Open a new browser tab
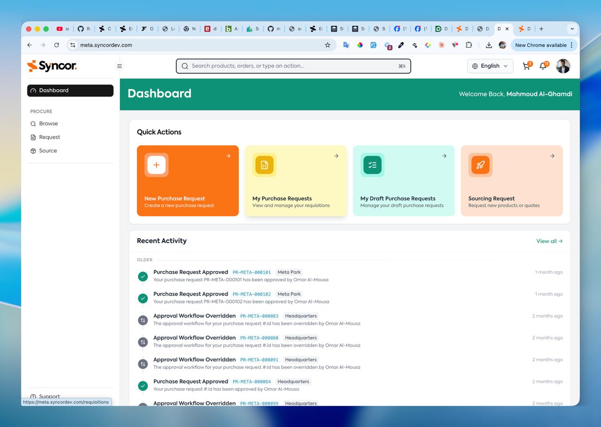 coord(541,29)
